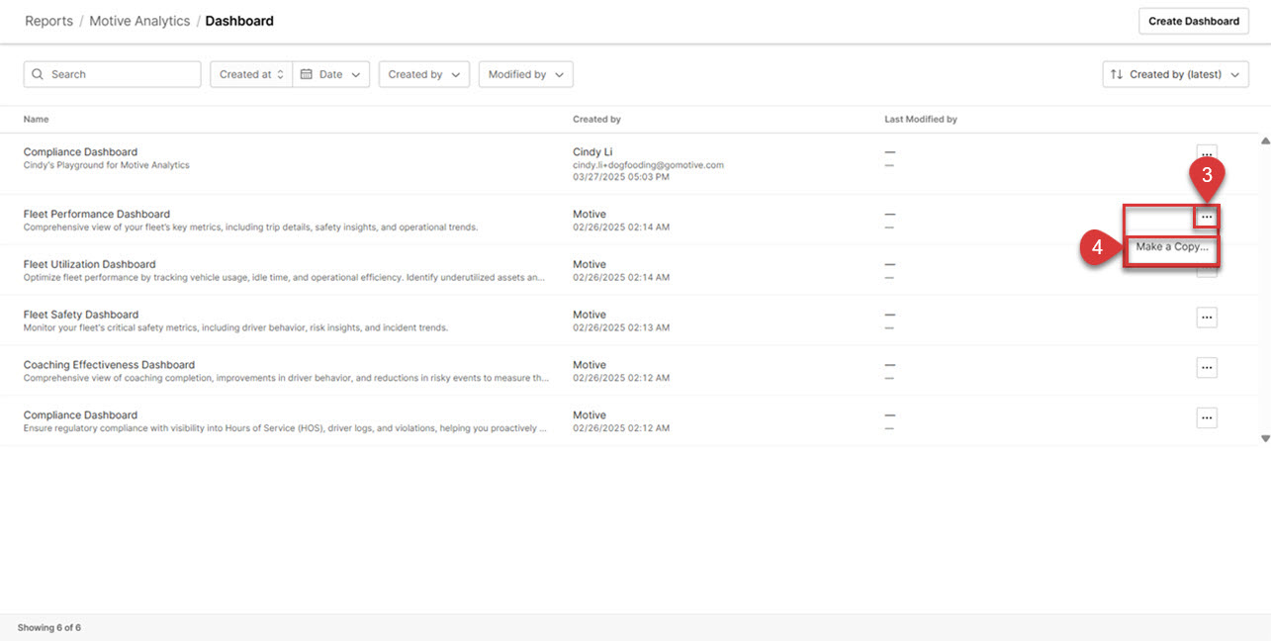Open more options for Motive's Compliance Dashboard
Image resolution: width=1271 pixels, height=641 pixels.
(x=1206, y=418)
